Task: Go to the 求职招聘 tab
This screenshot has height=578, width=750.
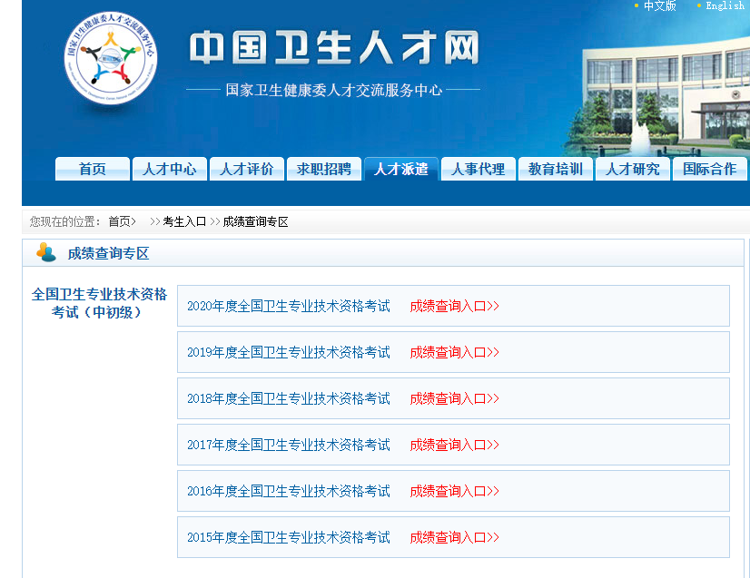Action: (x=323, y=169)
